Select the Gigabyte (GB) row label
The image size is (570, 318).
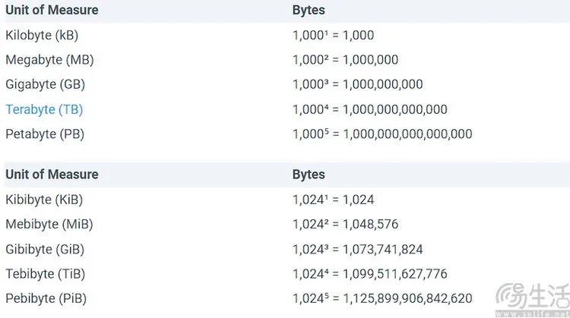tap(45, 84)
